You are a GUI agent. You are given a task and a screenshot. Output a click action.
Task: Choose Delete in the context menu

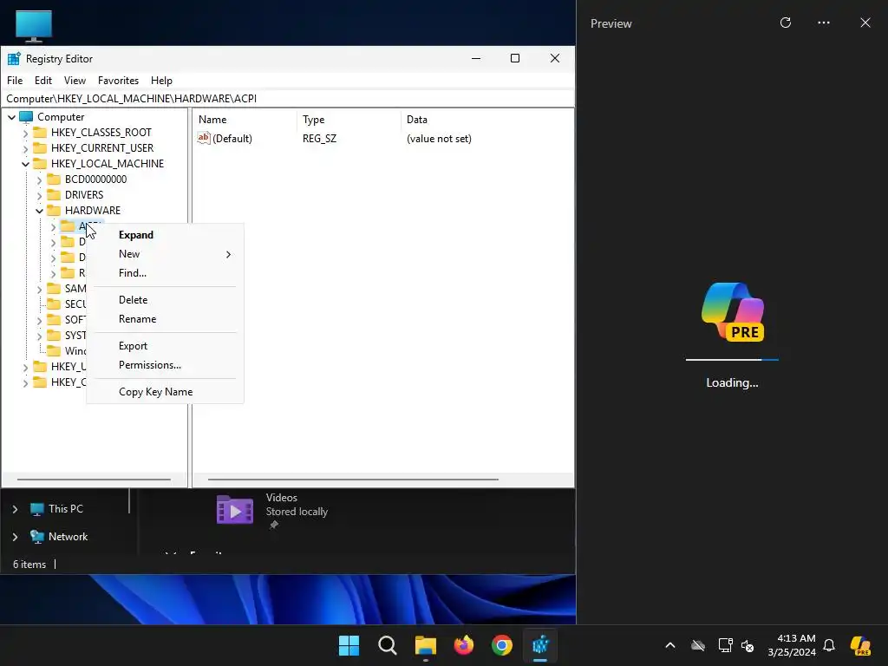(x=165, y=300)
